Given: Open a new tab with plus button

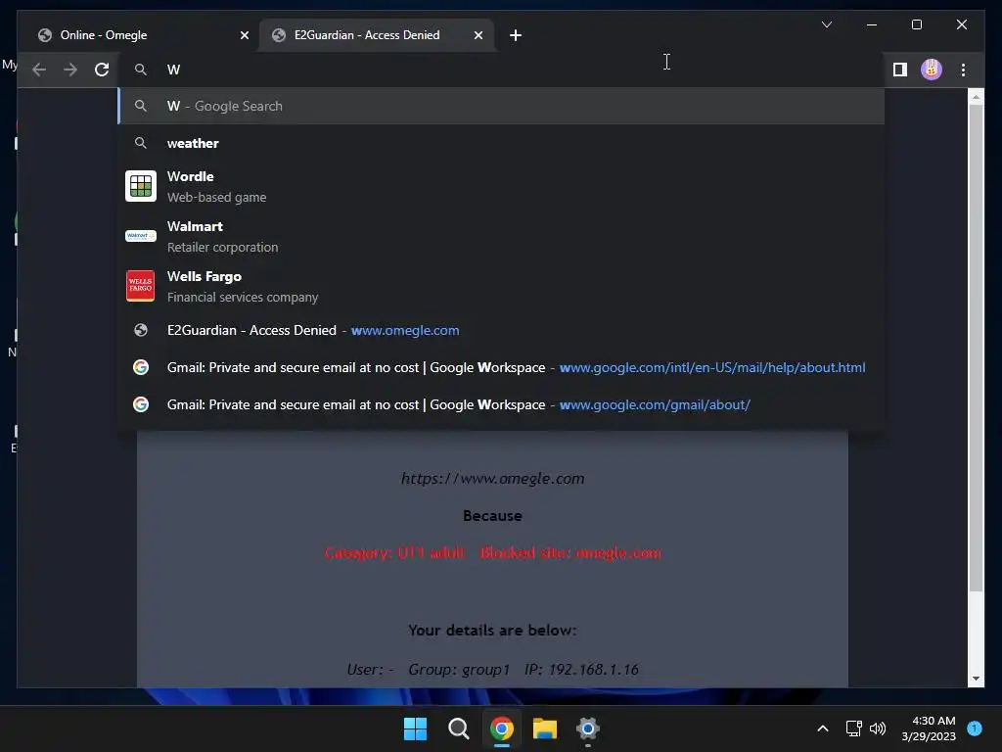Looking at the screenshot, I should (516, 35).
